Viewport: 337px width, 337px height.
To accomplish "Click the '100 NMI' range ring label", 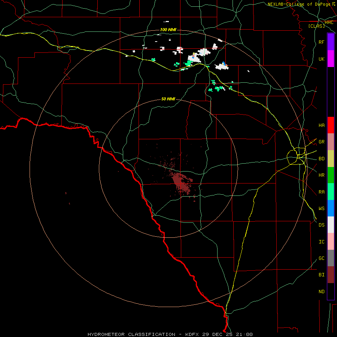I will 168,30.
